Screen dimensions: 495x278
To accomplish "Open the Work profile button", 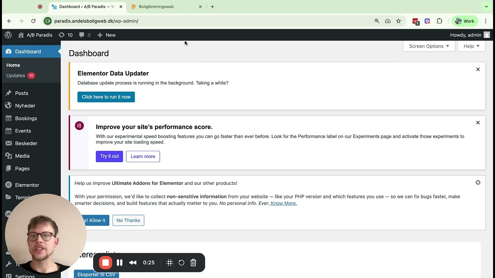I will click(465, 21).
